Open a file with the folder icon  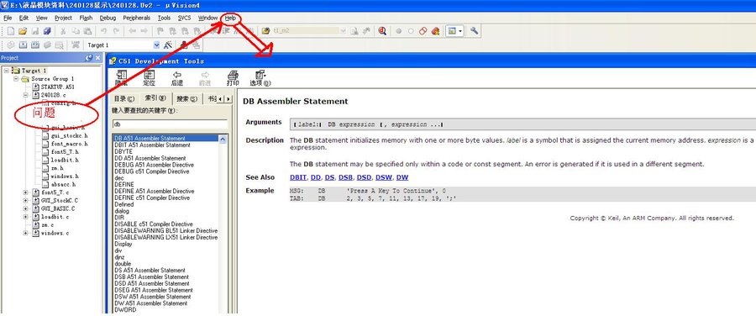tap(22, 31)
